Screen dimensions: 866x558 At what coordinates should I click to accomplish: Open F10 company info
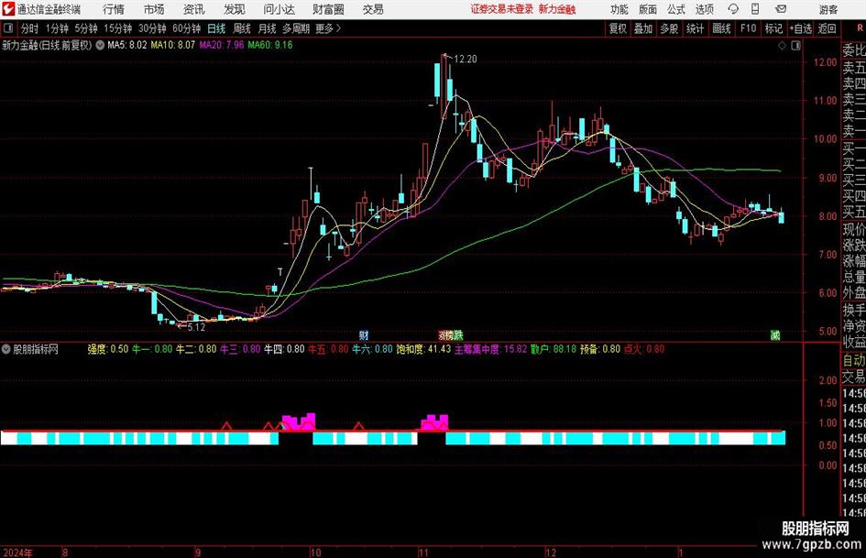(x=749, y=28)
